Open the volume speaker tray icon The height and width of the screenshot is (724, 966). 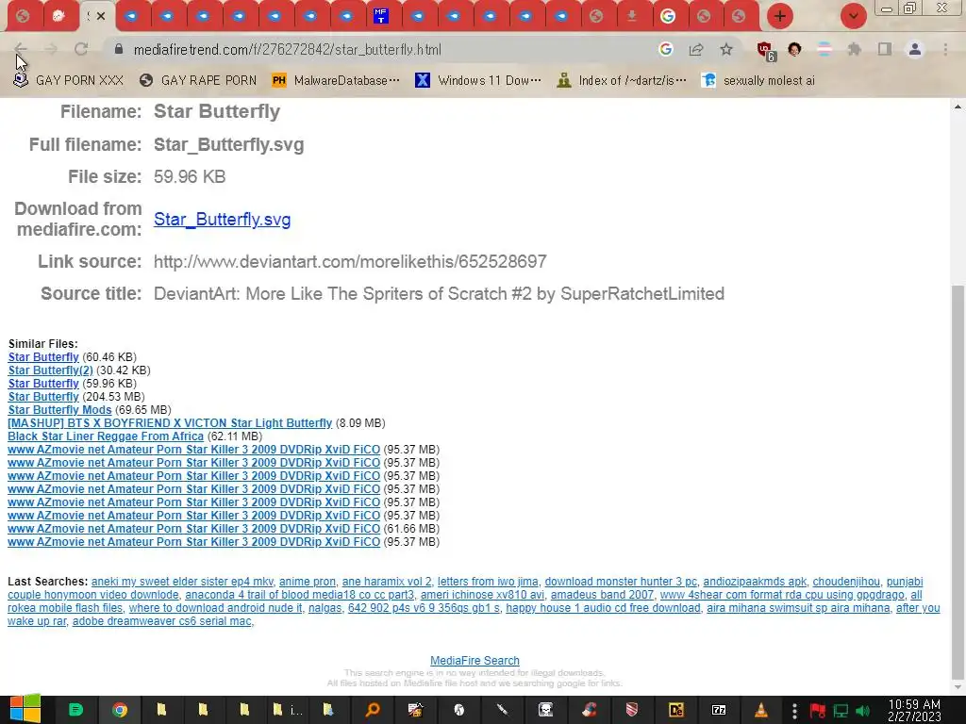[x=862, y=711]
